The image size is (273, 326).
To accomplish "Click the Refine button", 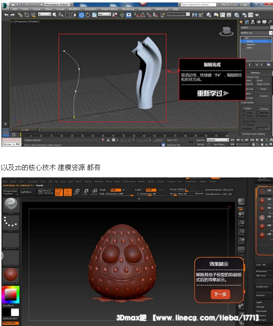I will click(x=248, y=109).
